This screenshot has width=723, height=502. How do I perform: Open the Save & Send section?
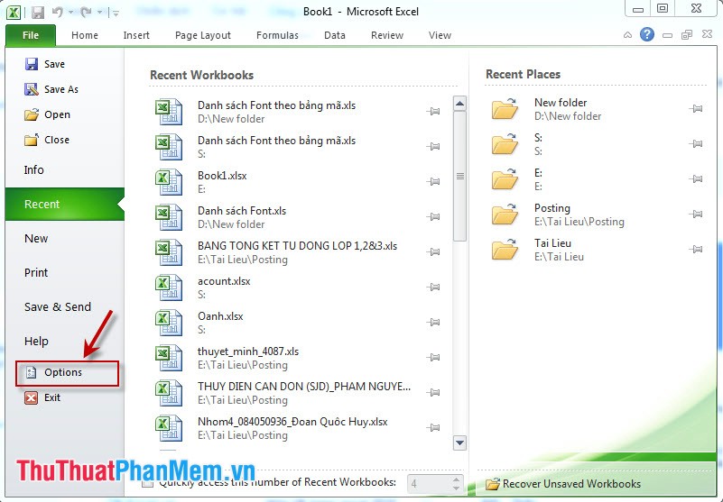pos(58,306)
